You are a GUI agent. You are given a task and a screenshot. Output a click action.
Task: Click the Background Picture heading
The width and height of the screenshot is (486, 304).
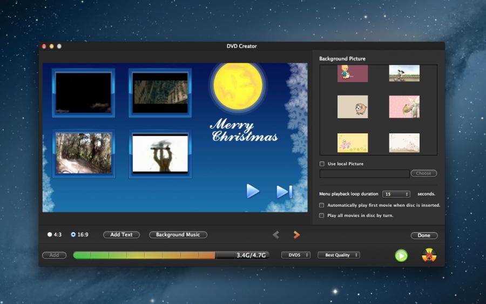342,58
